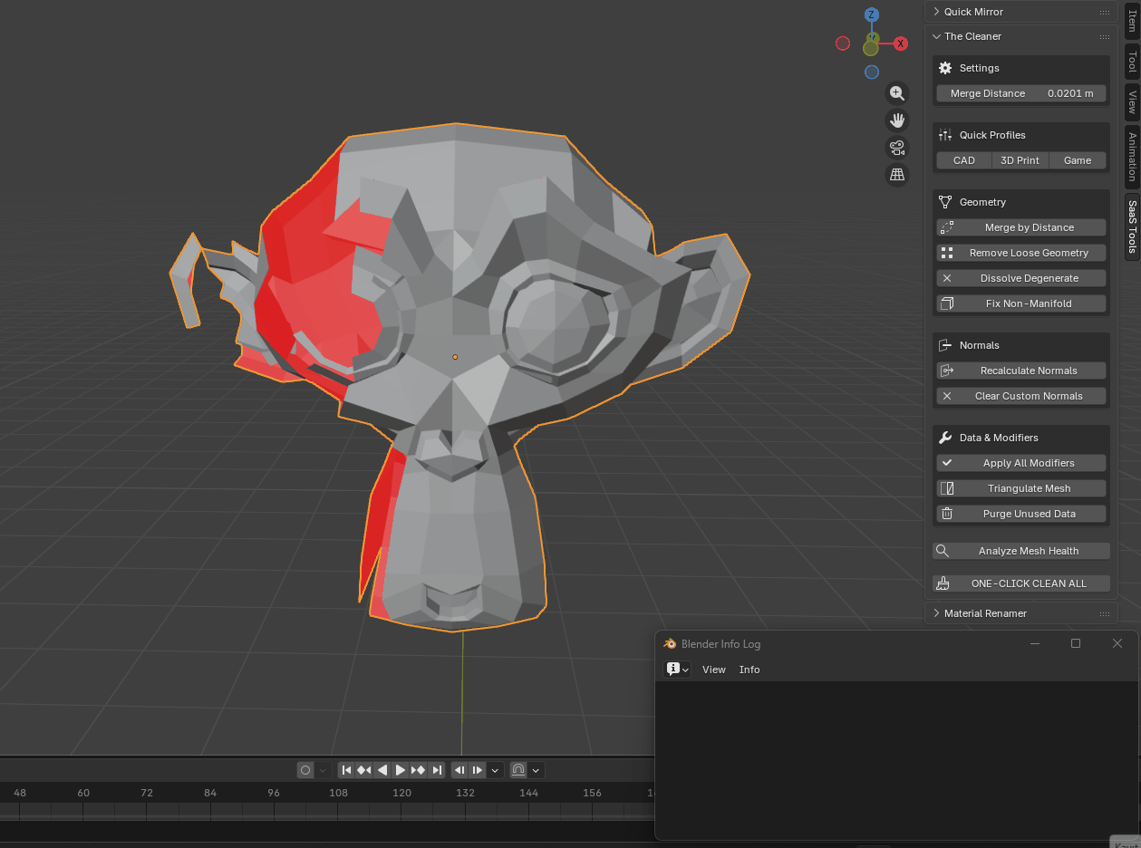Collapse The Cleaner panel
Screen dimensions: 1141x848
(x=936, y=36)
